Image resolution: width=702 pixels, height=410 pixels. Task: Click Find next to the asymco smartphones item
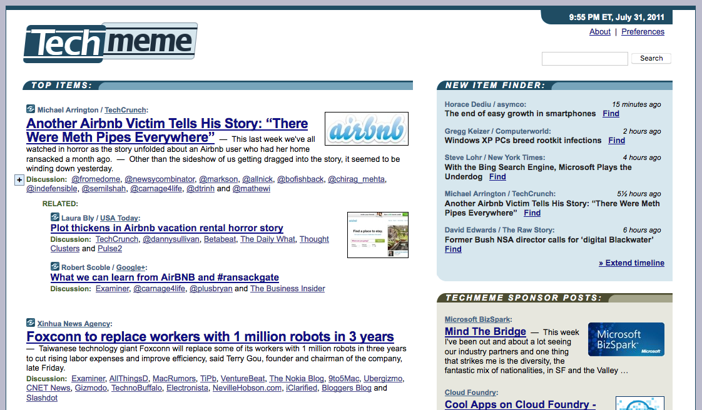[611, 113]
